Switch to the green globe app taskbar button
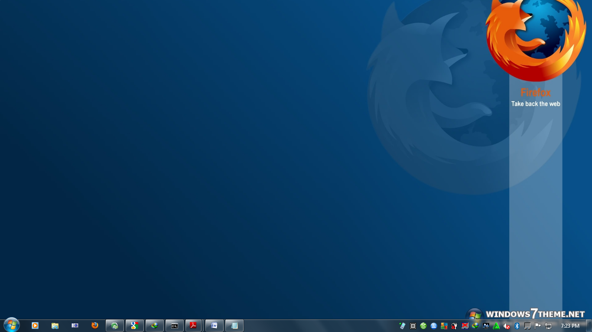The image size is (592, 332). click(x=115, y=326)
